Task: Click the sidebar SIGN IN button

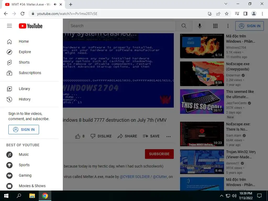Action: [x=24, y=130]
